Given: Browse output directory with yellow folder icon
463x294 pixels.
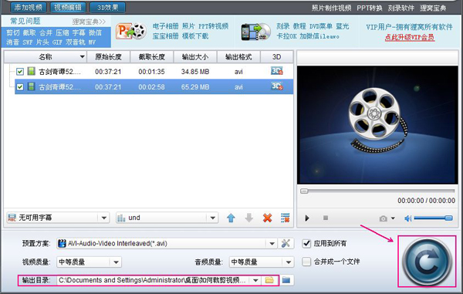Looking at the screenshot, I should 269,280.
